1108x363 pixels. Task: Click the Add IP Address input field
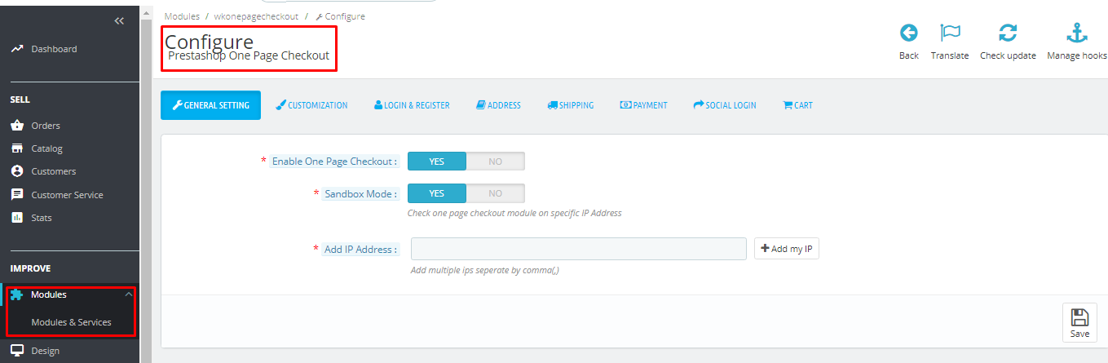click(x=579, y=249)
